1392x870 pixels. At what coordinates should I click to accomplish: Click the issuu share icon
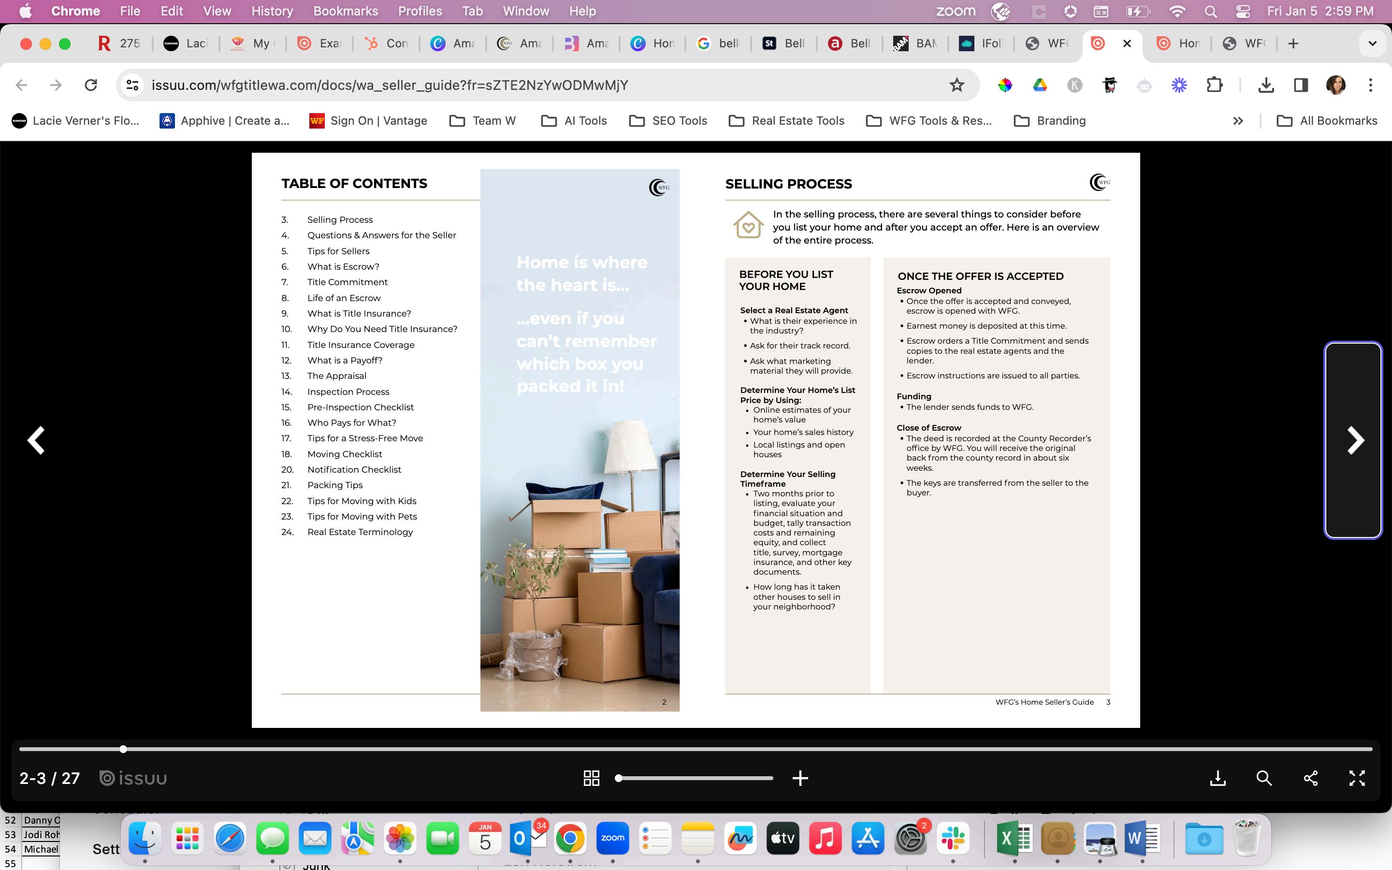1310,778
